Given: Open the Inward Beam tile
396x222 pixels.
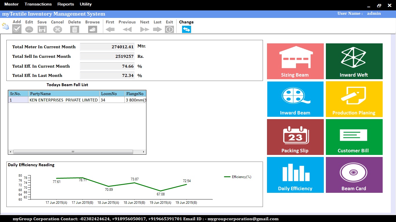Looking at the screenshot, I should point(295,99).
